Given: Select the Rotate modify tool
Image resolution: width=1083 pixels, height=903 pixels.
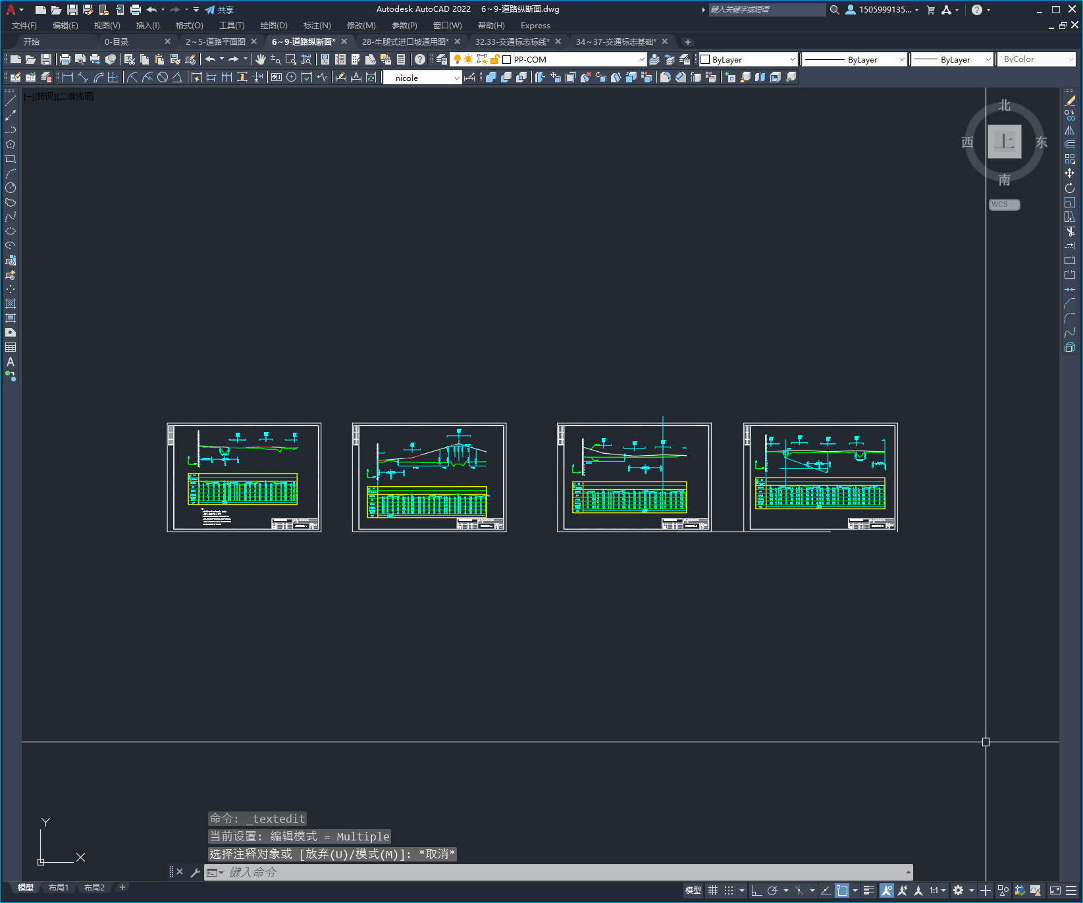Looking at the screenshot, I should coord(1070,188).
